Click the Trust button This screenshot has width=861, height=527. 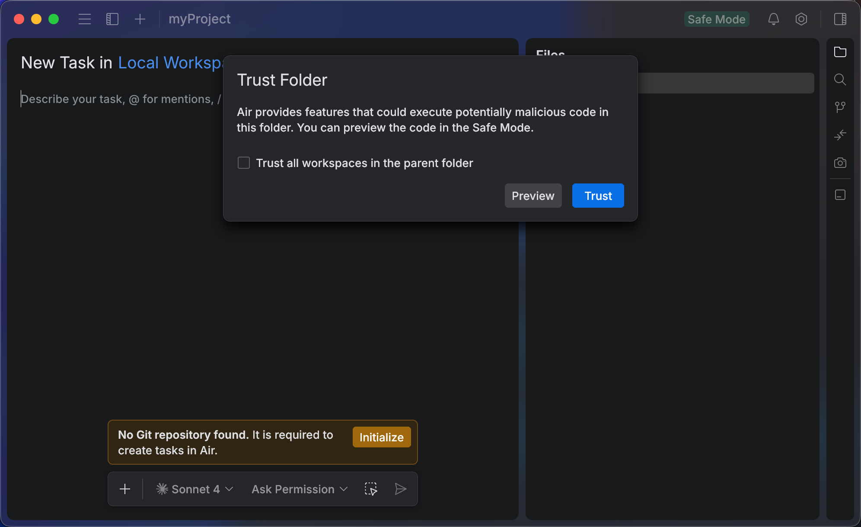[598, 196]
